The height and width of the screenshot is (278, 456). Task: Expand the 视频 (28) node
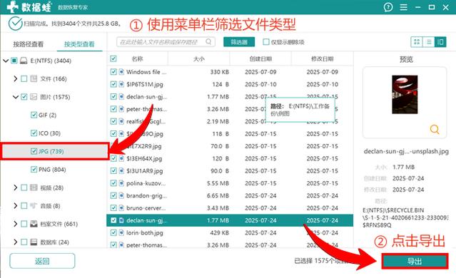[15, 187]
